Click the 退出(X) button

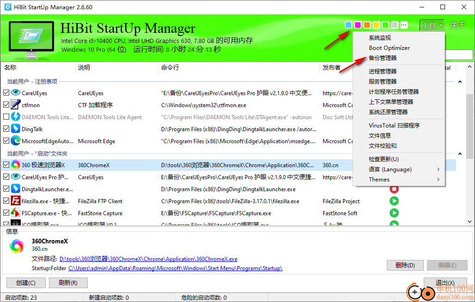(445, 283)
